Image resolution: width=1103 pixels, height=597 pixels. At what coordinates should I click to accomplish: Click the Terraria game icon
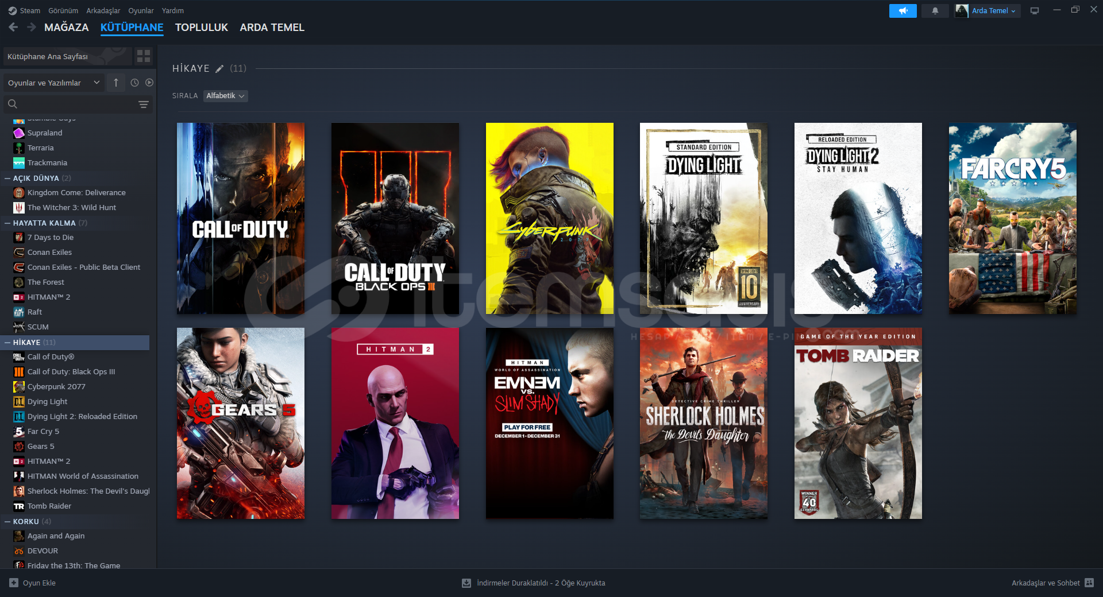pos(19,148)
